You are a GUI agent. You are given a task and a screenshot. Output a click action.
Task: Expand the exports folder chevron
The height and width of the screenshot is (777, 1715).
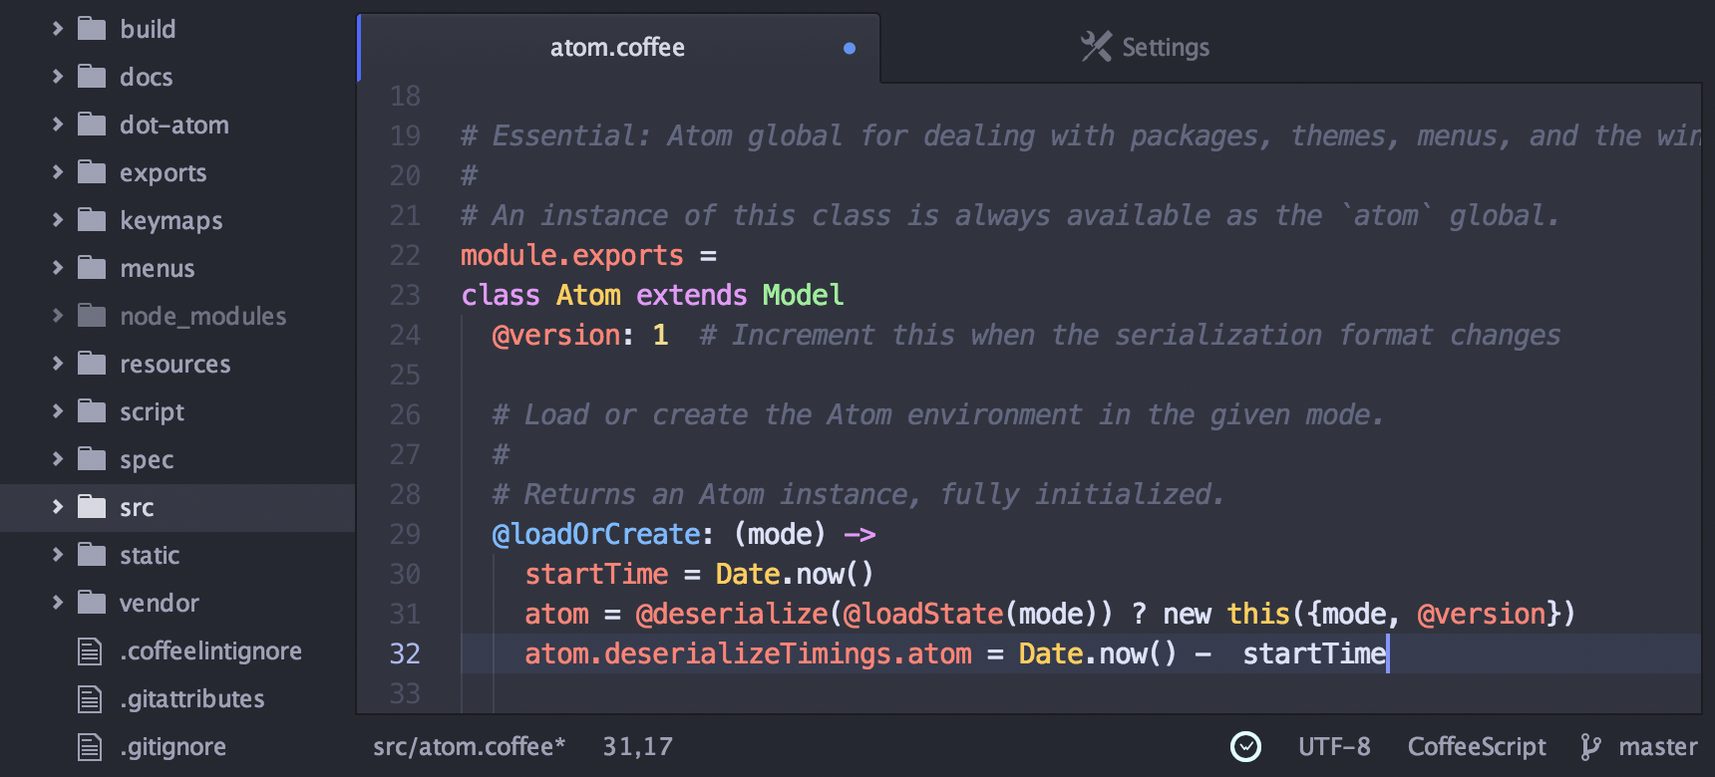pyautogui.click(x=57, y=172)
